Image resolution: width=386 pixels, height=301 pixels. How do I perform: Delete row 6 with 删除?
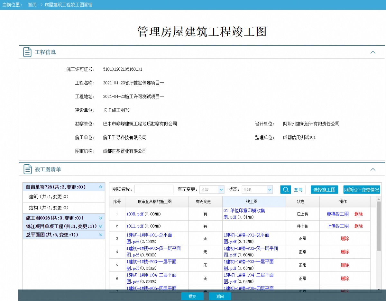pos(345,279)
